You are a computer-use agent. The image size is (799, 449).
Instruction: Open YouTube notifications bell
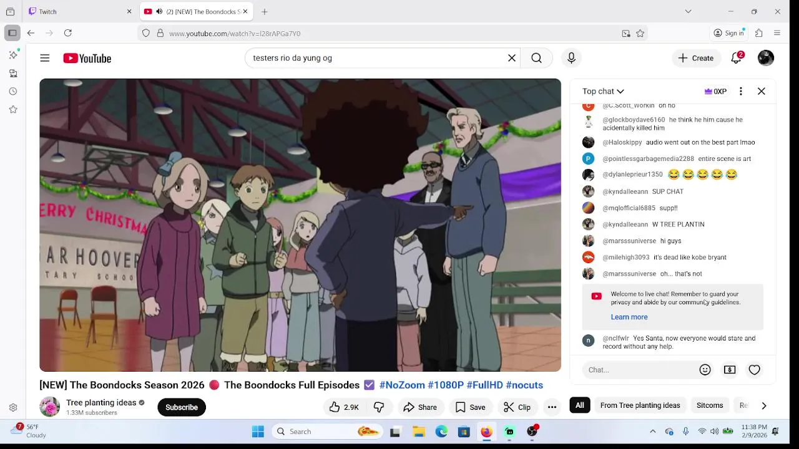point(737,58)
